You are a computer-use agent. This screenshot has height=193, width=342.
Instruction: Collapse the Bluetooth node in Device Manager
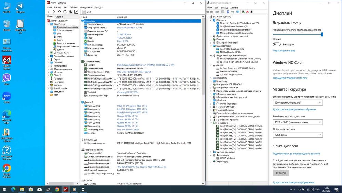coord(211,20)
